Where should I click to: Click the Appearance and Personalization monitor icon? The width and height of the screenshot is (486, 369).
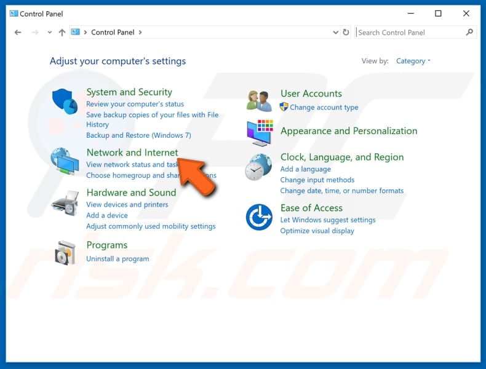click(260, 133)
